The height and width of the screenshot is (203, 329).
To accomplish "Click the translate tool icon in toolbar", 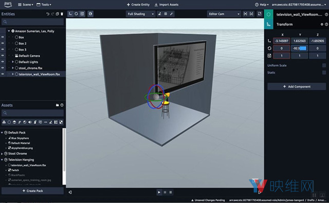I will pyautogui.click(x=70, y=14).
